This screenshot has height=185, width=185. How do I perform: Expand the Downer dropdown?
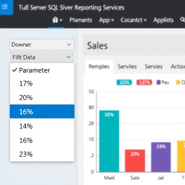pos(42,44)
